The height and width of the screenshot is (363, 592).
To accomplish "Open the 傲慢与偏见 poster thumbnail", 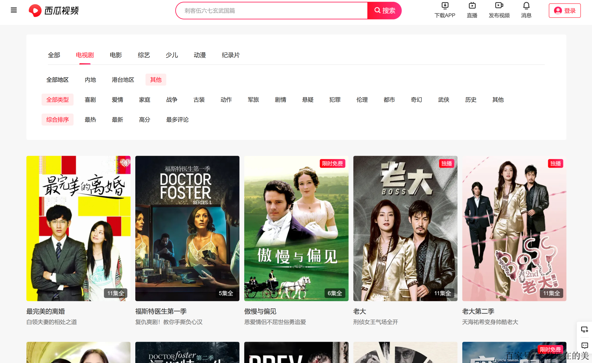I will 296,228.
